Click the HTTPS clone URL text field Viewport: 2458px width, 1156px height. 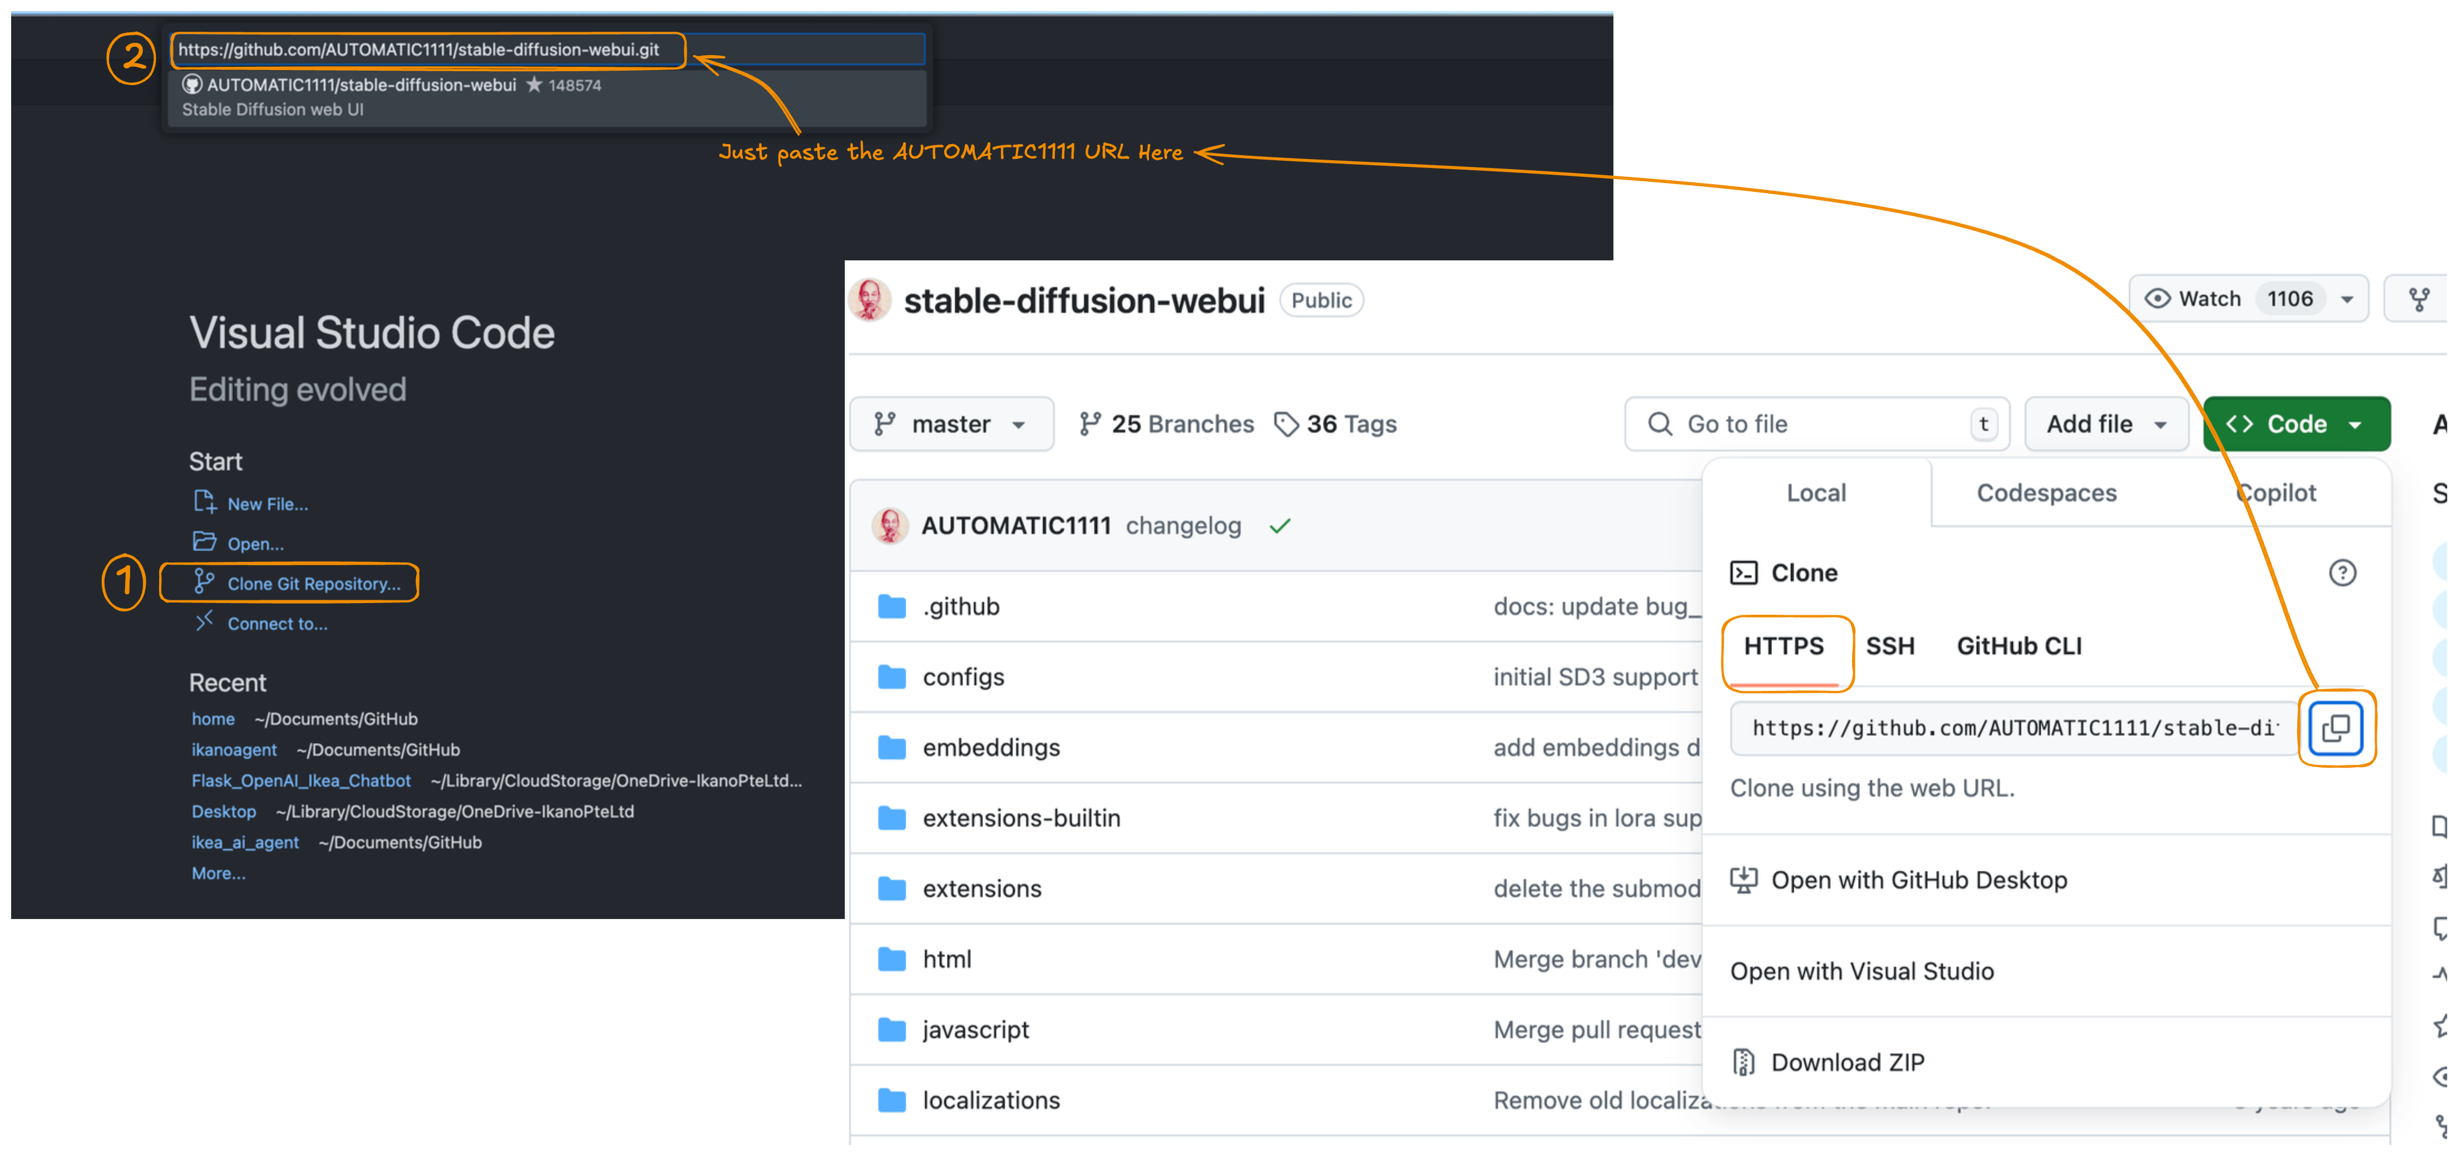pyautogui.click(x=2014, y=728)
